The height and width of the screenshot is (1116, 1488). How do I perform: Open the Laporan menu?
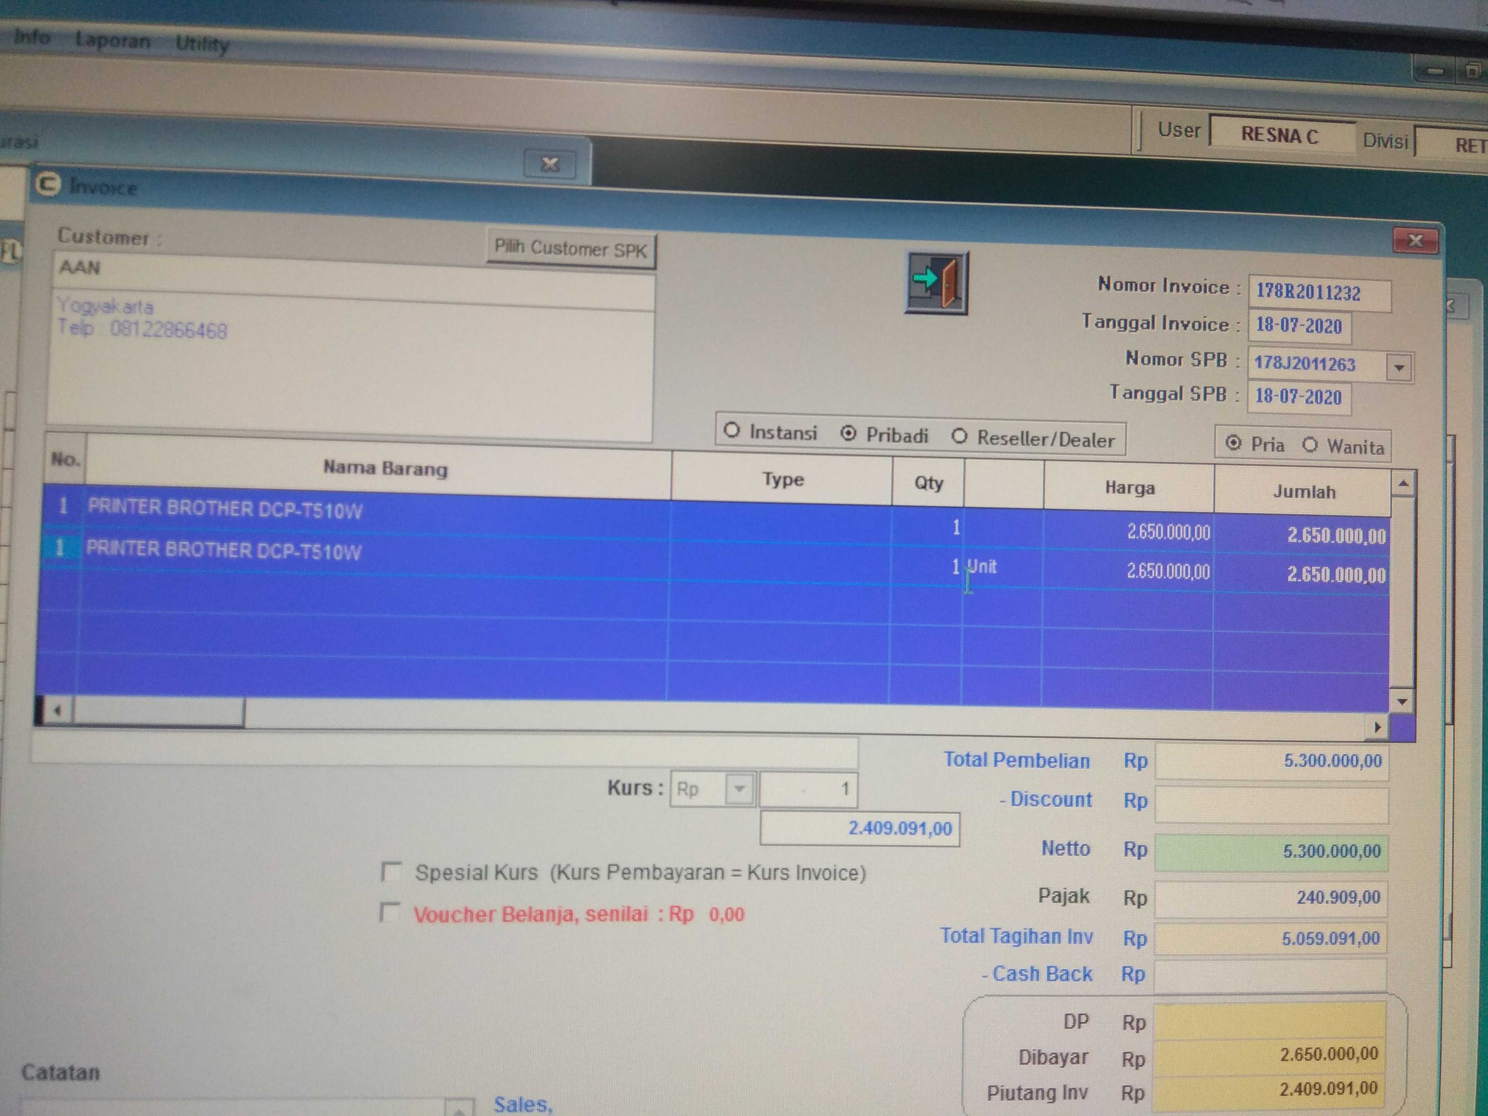pyautogui.click(x=112, y=40)
